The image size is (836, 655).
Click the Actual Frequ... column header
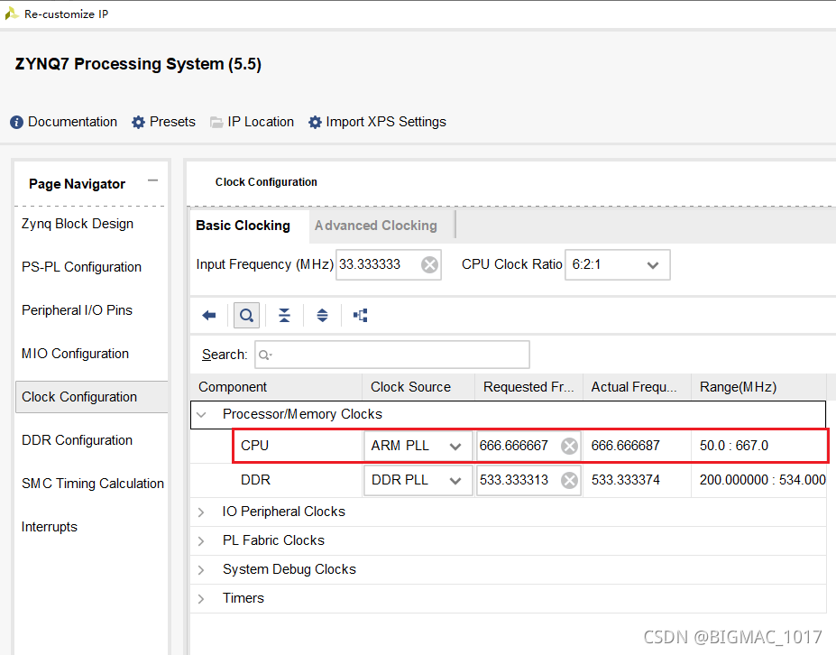click(x=637, y=387)
